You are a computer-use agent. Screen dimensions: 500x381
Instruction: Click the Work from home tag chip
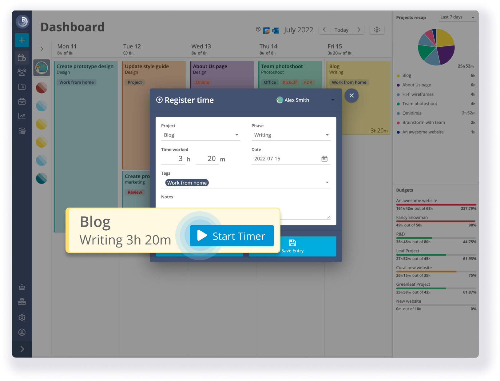pos(187,183)
